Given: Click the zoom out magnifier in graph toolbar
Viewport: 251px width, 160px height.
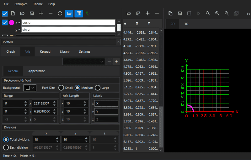Looking at the screenshot, I should coord(227,13).
